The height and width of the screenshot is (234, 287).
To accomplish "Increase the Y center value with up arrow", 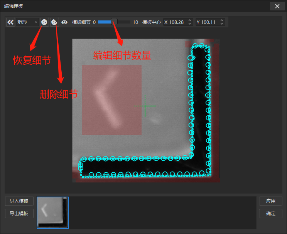I will (x=222, y=21).
